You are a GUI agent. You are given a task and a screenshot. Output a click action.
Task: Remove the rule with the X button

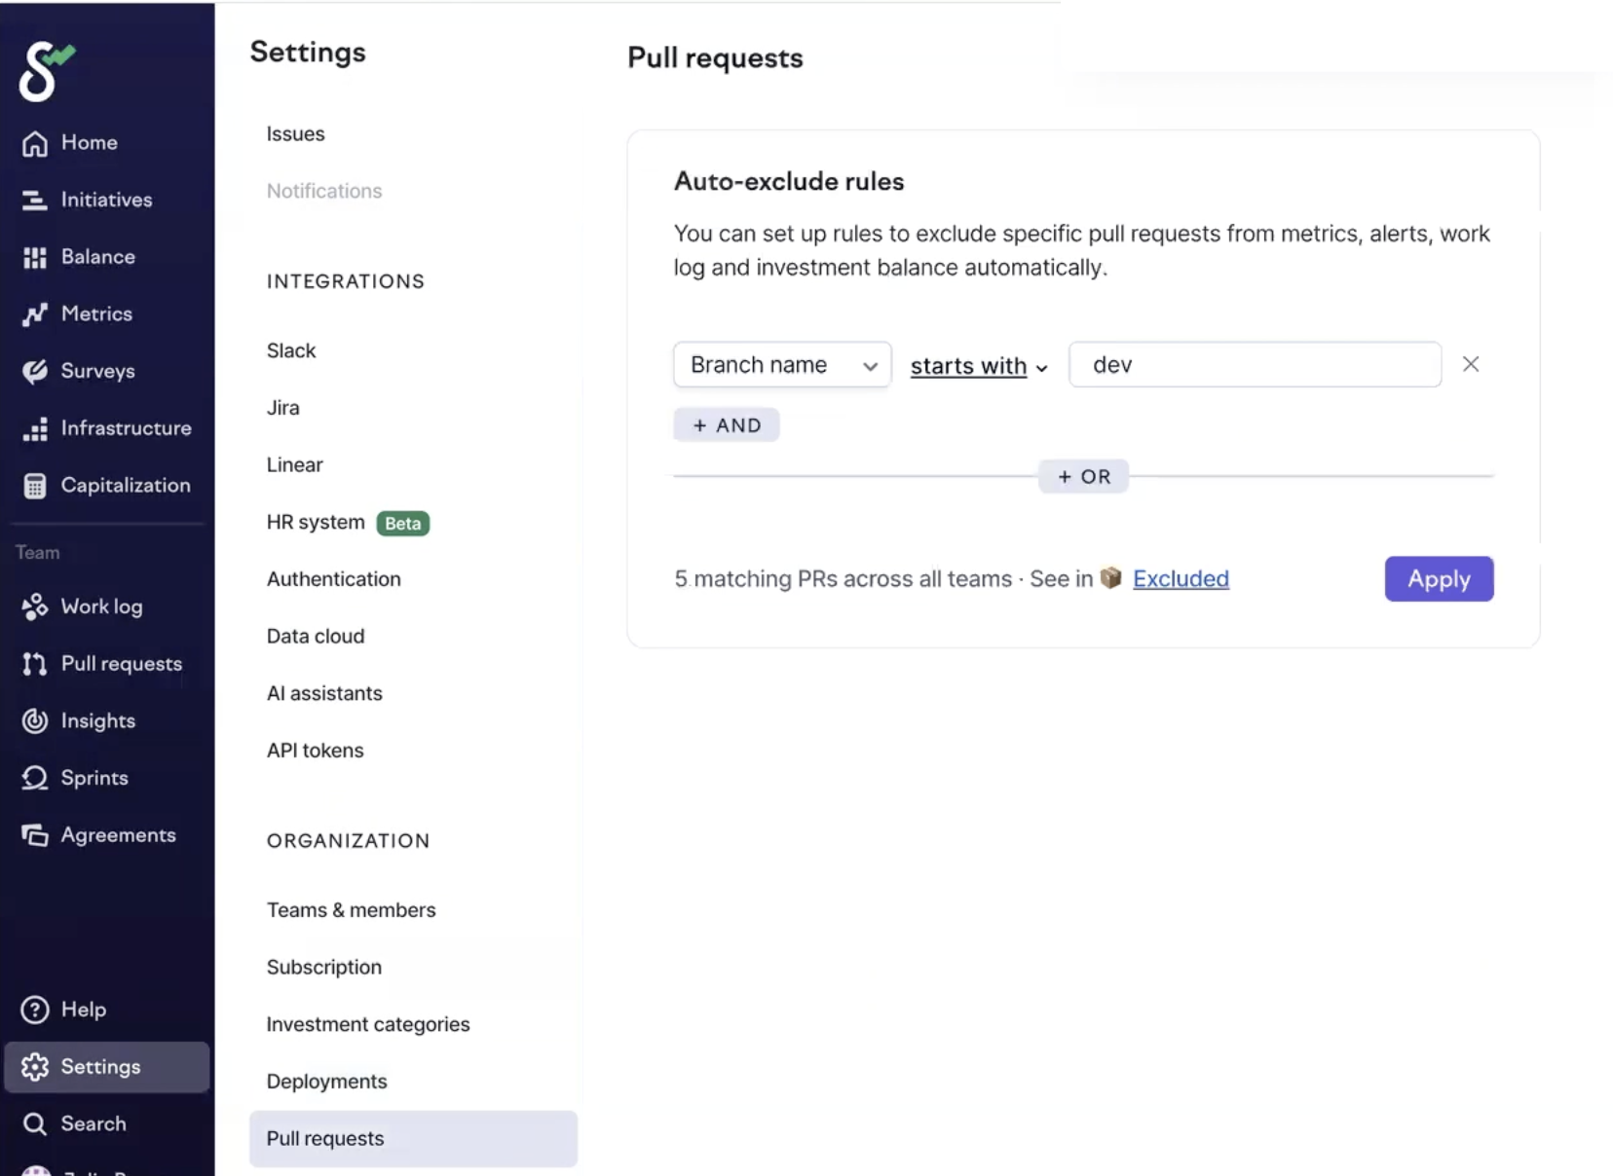pyautogui.click(x=1470, y=364)
